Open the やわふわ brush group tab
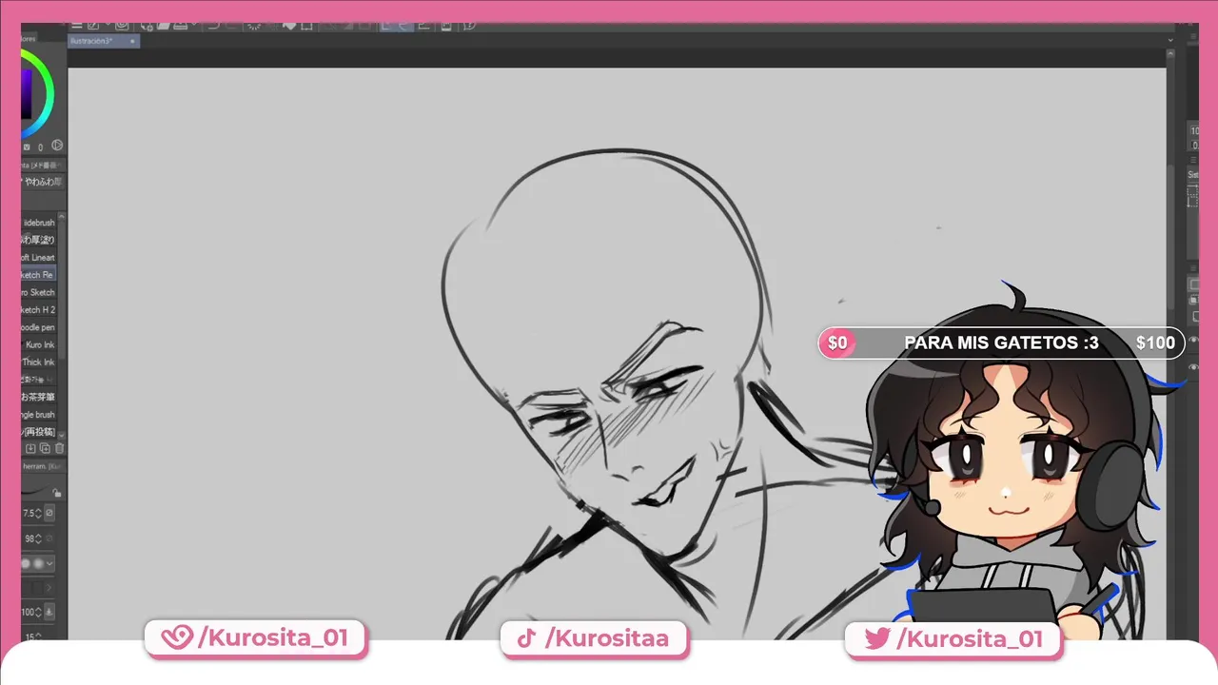The width and height of the screenshot is (1218, 685). click(x=43, y=182)
